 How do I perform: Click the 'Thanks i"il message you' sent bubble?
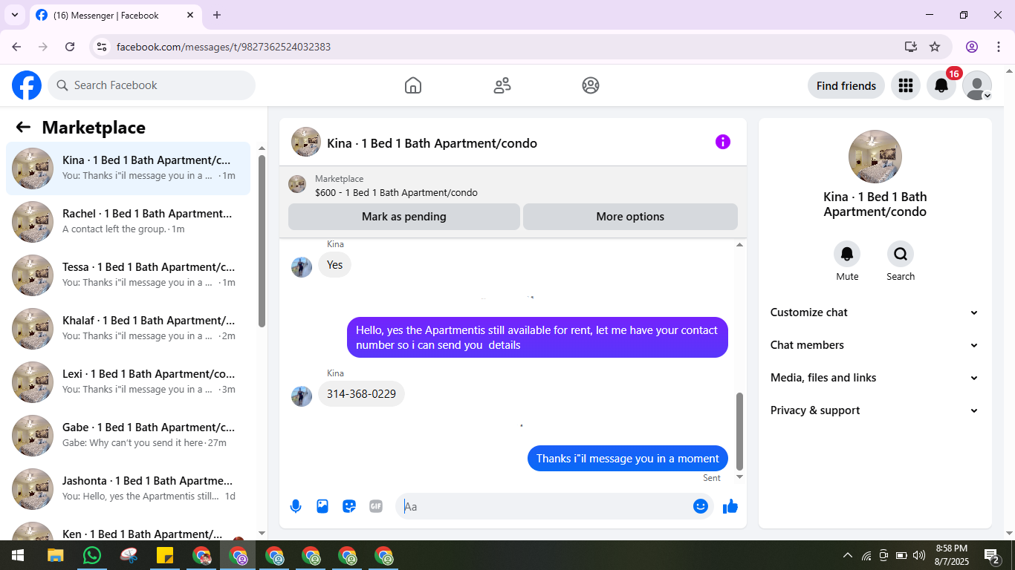coord(628,459)
